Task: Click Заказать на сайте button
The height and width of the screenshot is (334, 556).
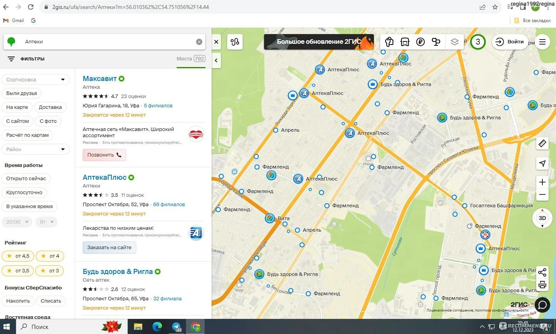Action: coord(109,248)
